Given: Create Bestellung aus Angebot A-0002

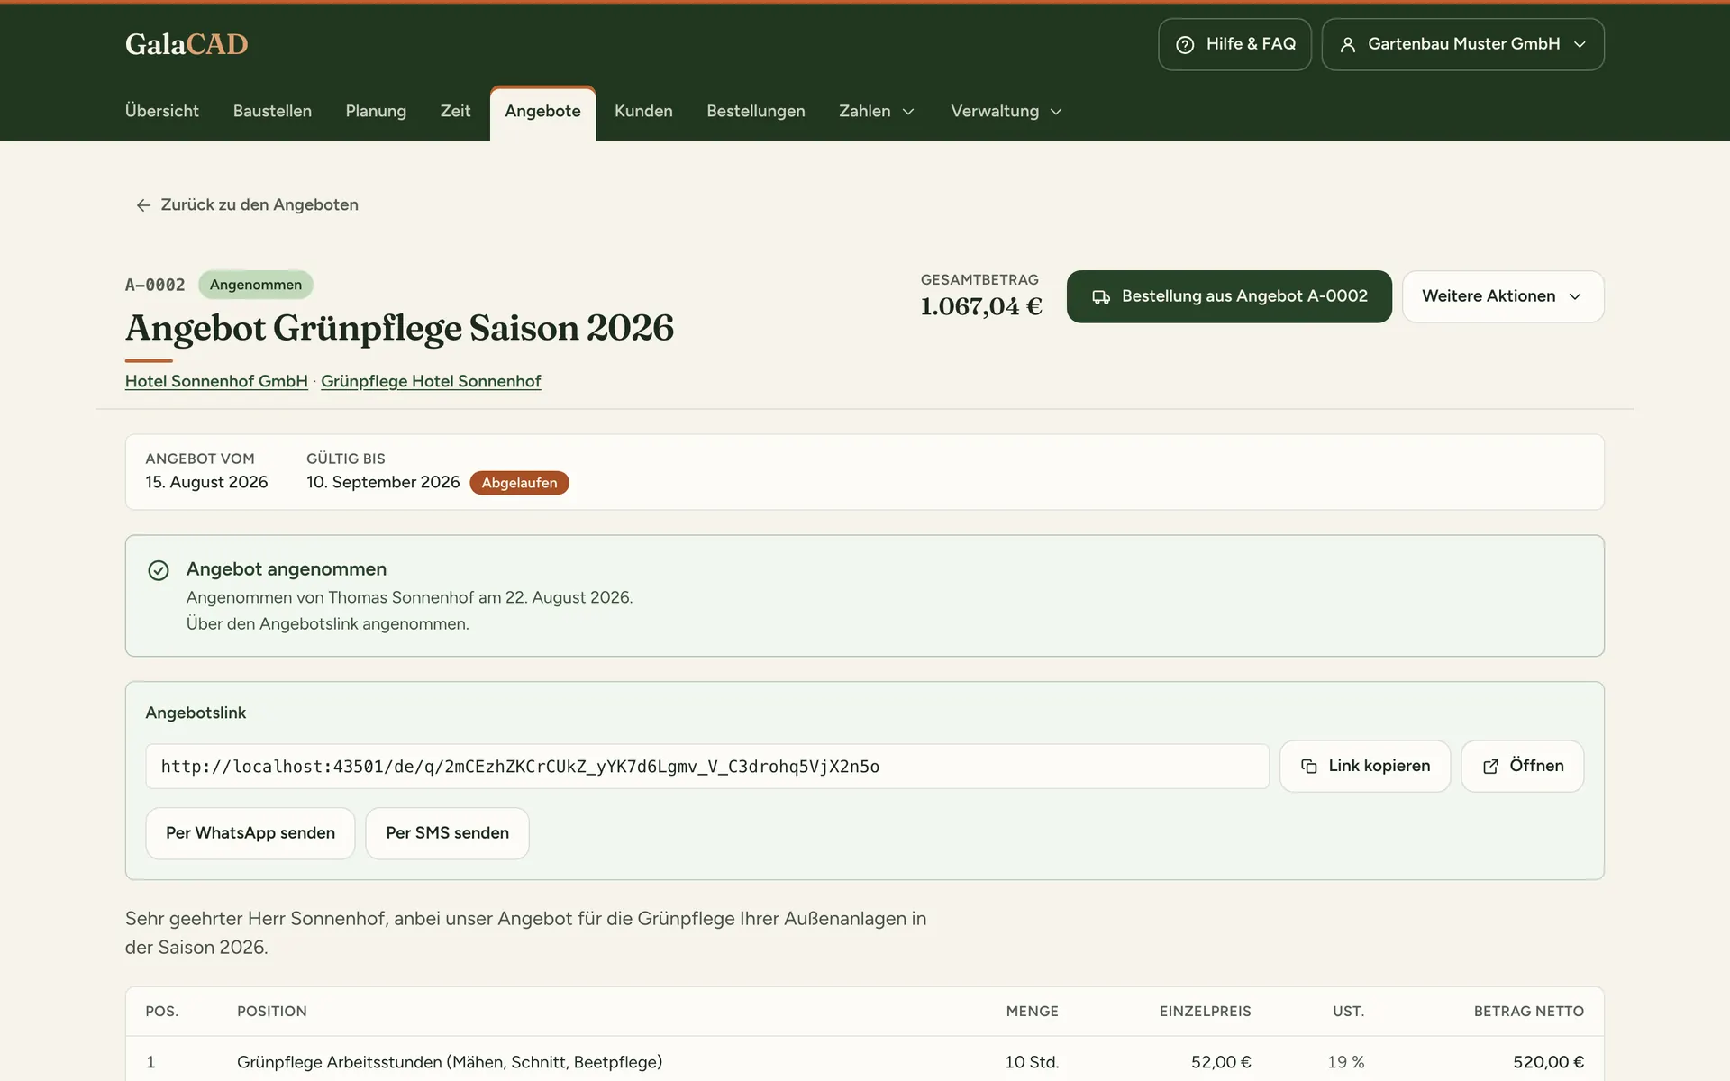Looking at the screenshot, I should 1229,296.
